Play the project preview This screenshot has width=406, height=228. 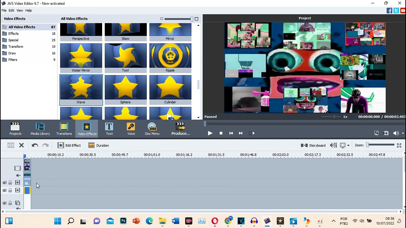tap(210, 133)
